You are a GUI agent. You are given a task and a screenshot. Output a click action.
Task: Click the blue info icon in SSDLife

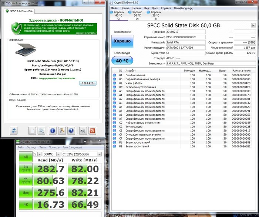tap(53, 131)
